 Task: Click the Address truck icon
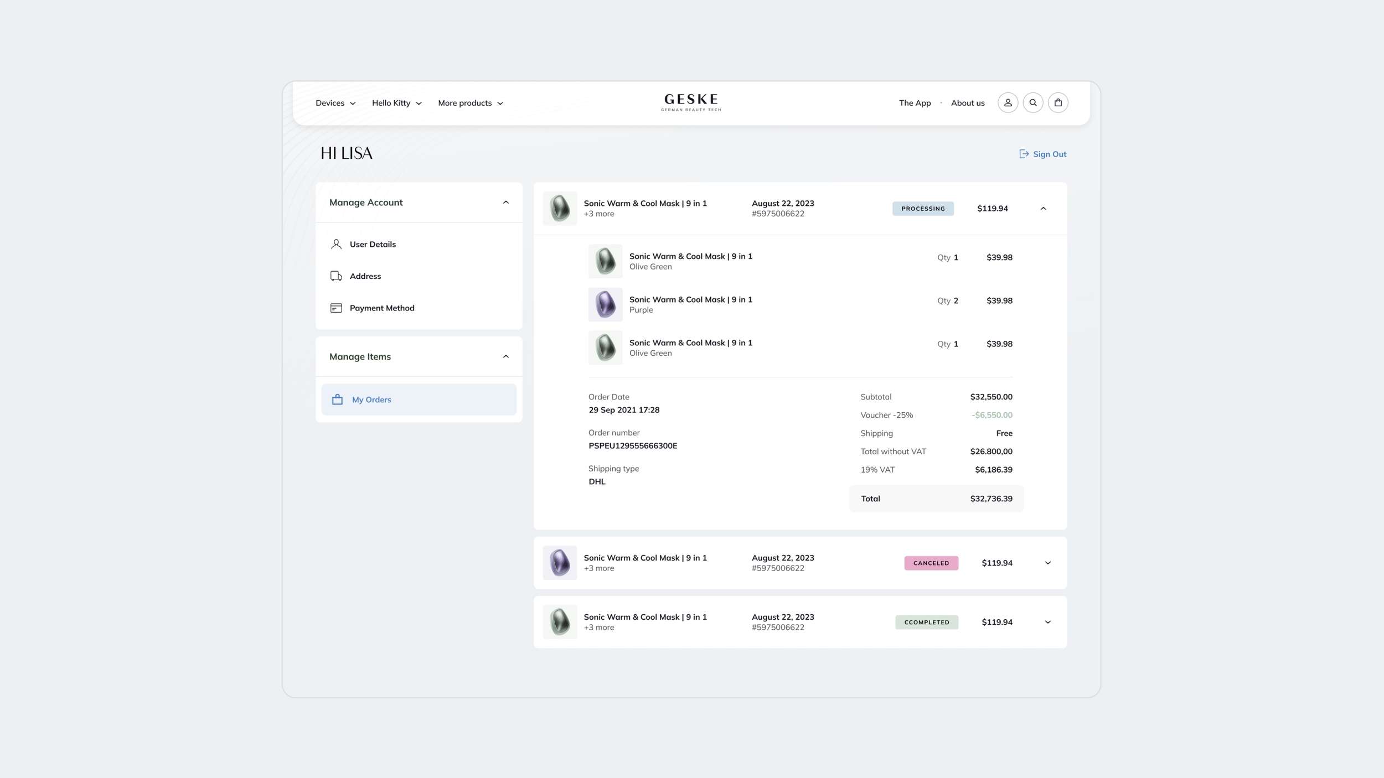(x=336, y=276)
